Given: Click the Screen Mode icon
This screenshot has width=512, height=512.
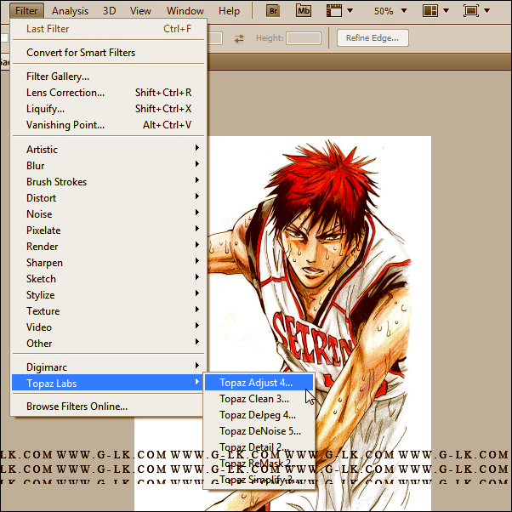Looking at the screenshot, I should [471, 11].
